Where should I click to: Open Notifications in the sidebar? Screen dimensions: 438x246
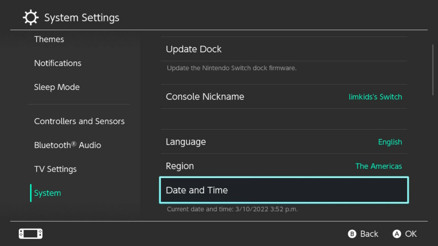tap(58, 63)
